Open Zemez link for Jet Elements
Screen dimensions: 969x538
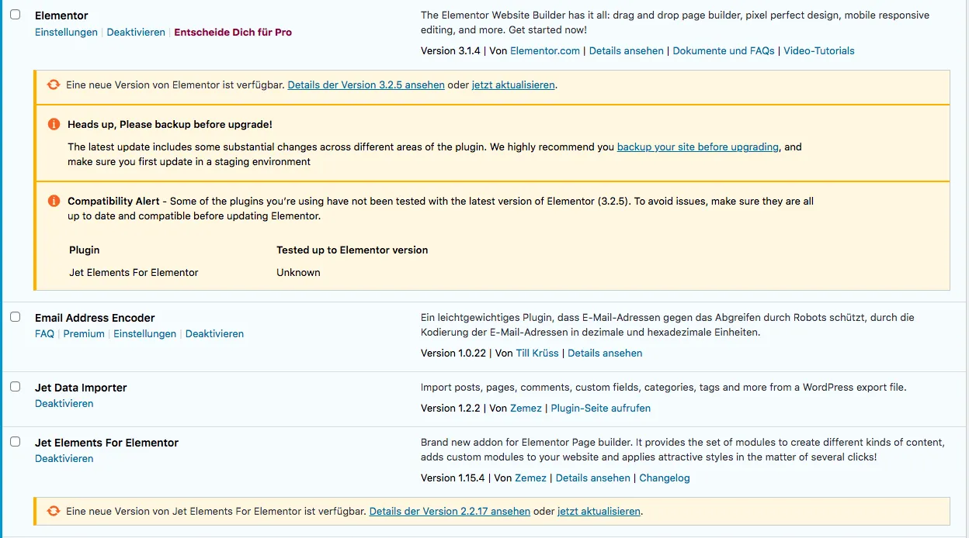pos(531,478)
